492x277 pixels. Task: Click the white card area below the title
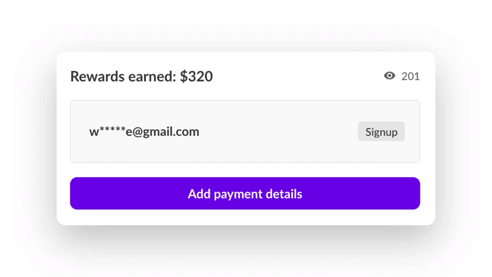point(245,92)
